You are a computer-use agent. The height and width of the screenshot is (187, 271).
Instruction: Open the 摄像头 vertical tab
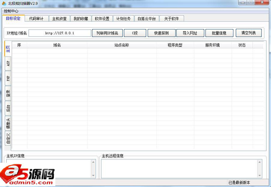[x=8, y=123]
